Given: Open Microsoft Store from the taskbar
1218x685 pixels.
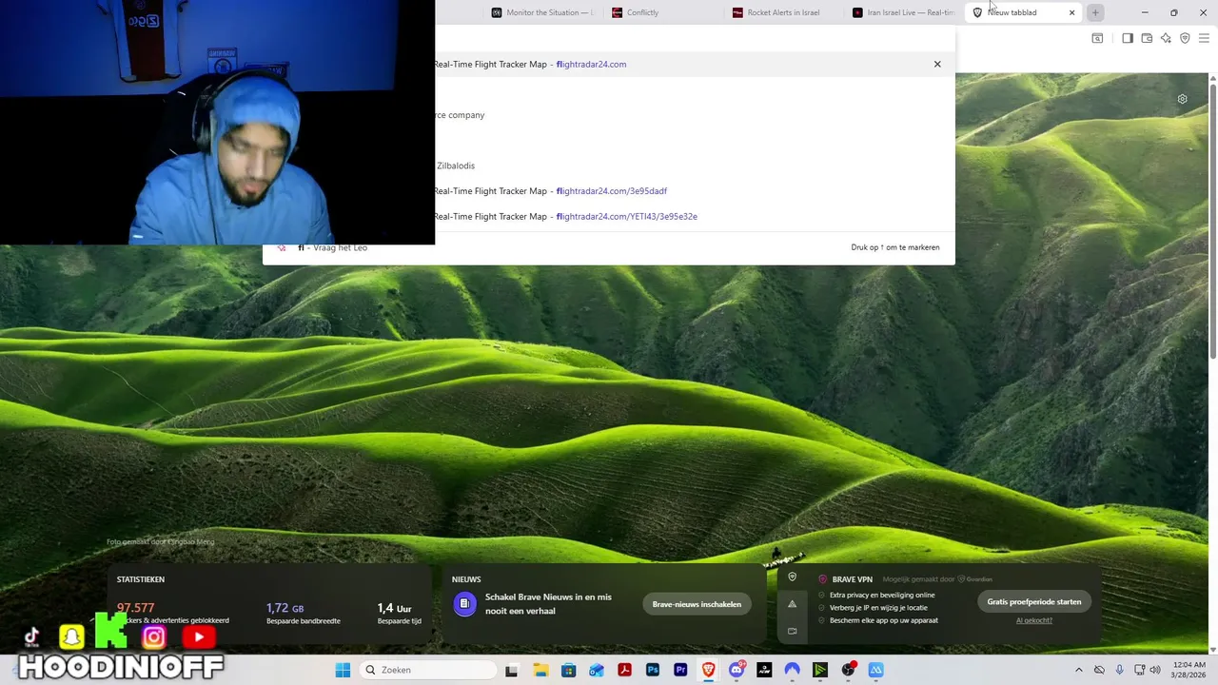Looking at the screenshot, I should [568, 670].
